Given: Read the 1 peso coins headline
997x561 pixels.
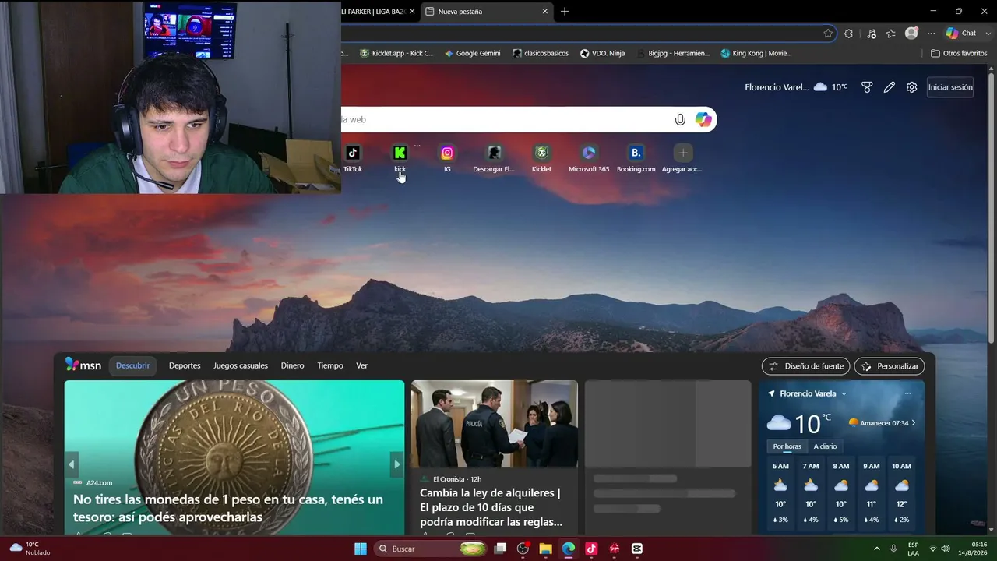Looking at the screenshot, I should (x=228, y=508).
